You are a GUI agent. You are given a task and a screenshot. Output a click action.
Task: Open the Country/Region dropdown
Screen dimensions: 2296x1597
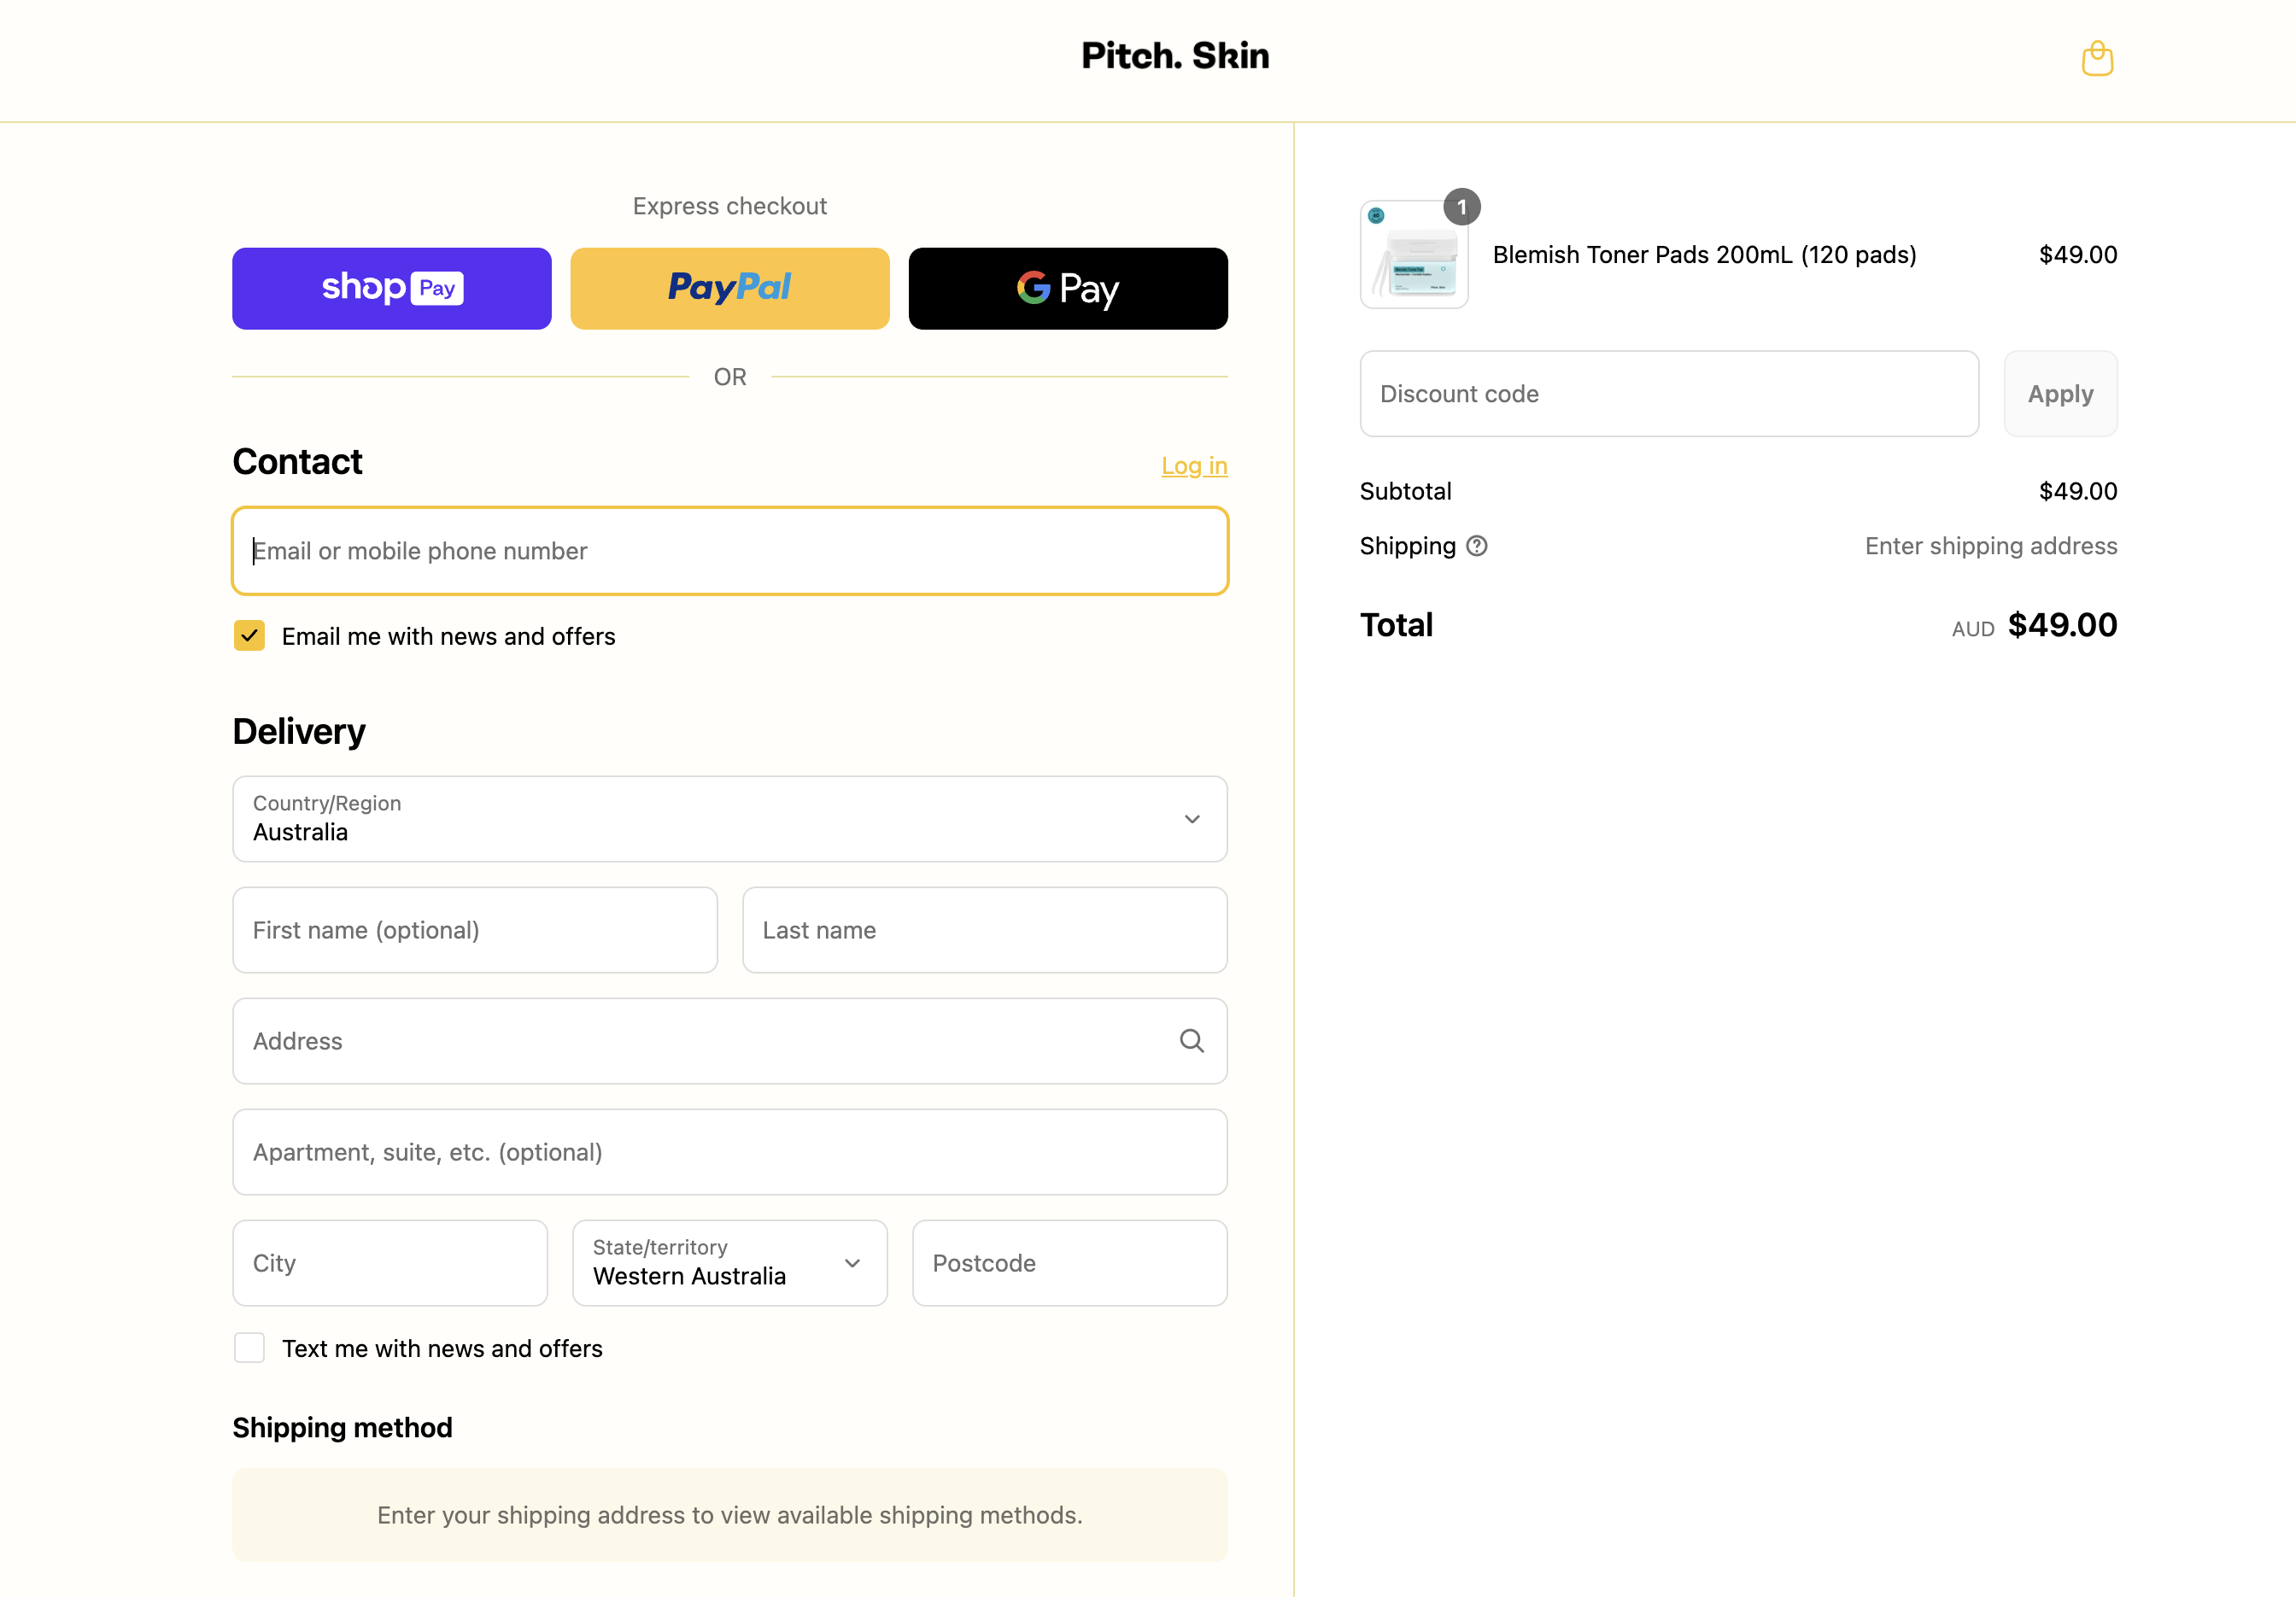coord(729,819)
